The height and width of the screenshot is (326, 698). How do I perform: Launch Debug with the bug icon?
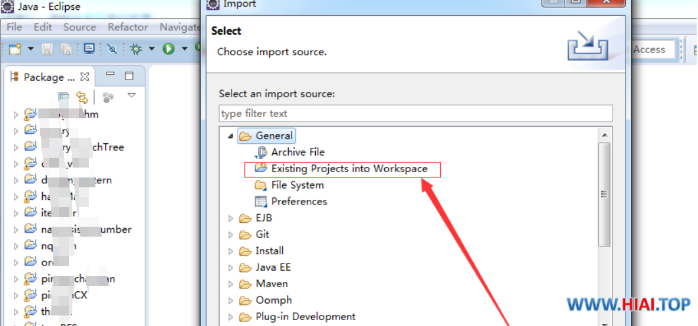point(136,49)
